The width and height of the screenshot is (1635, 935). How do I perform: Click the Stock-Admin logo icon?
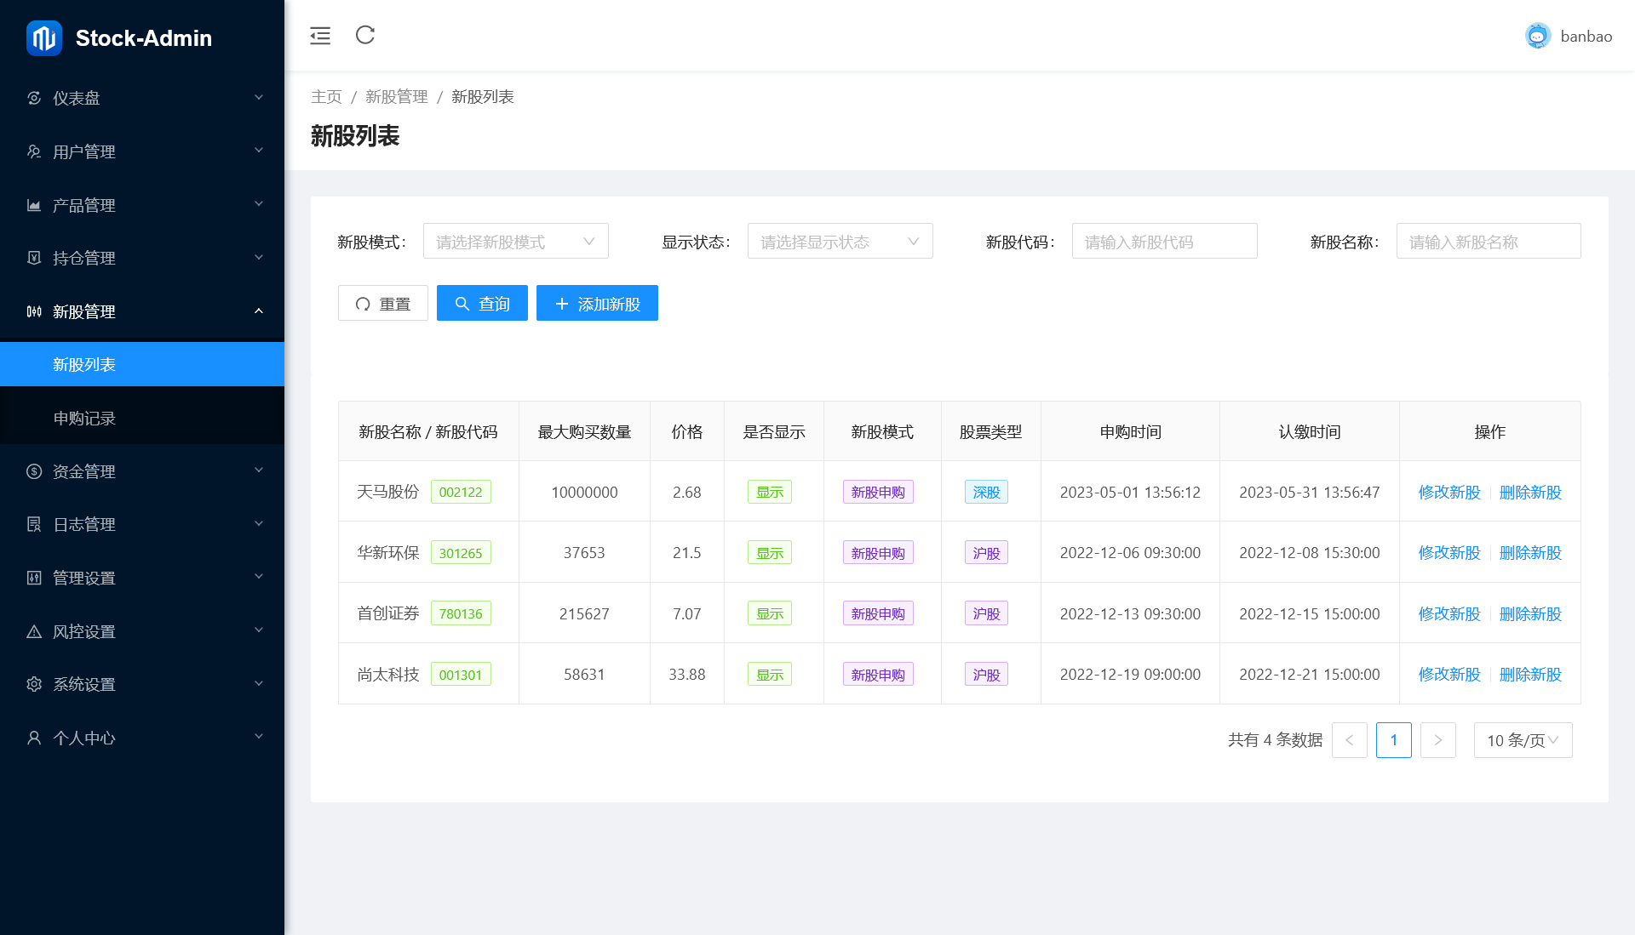pos(44,37)
